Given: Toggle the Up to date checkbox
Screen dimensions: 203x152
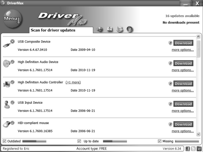Looking at the screenshot, I should tap(79, 141).
